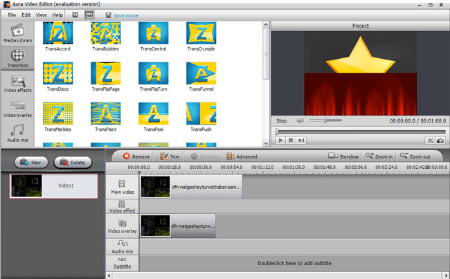Image resolution: width=450 pixels, height=279 pixels.
Task: Click the play button in preview
Action: tap(280, 141)
